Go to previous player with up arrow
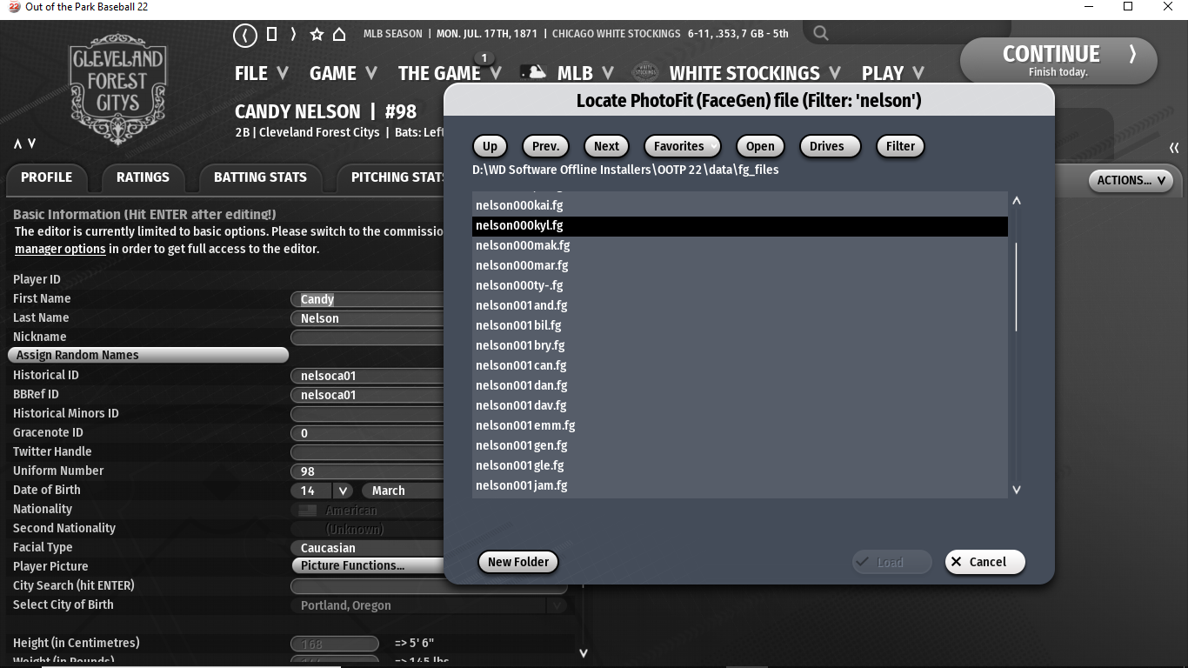 [x=17, y=144]
